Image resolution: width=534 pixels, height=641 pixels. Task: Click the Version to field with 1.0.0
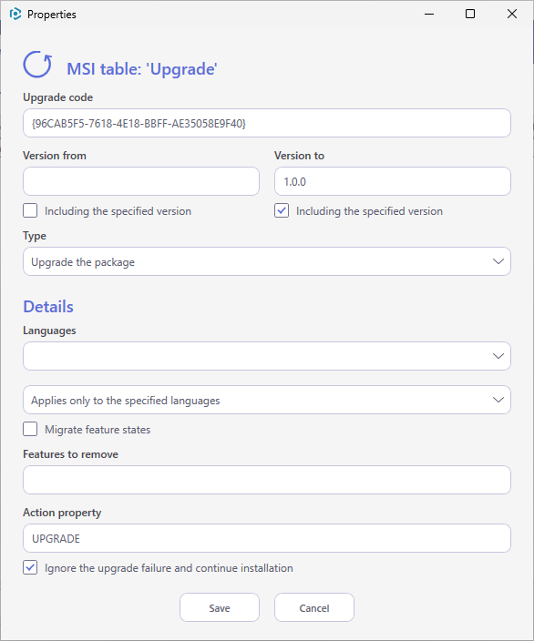(393, 181)
